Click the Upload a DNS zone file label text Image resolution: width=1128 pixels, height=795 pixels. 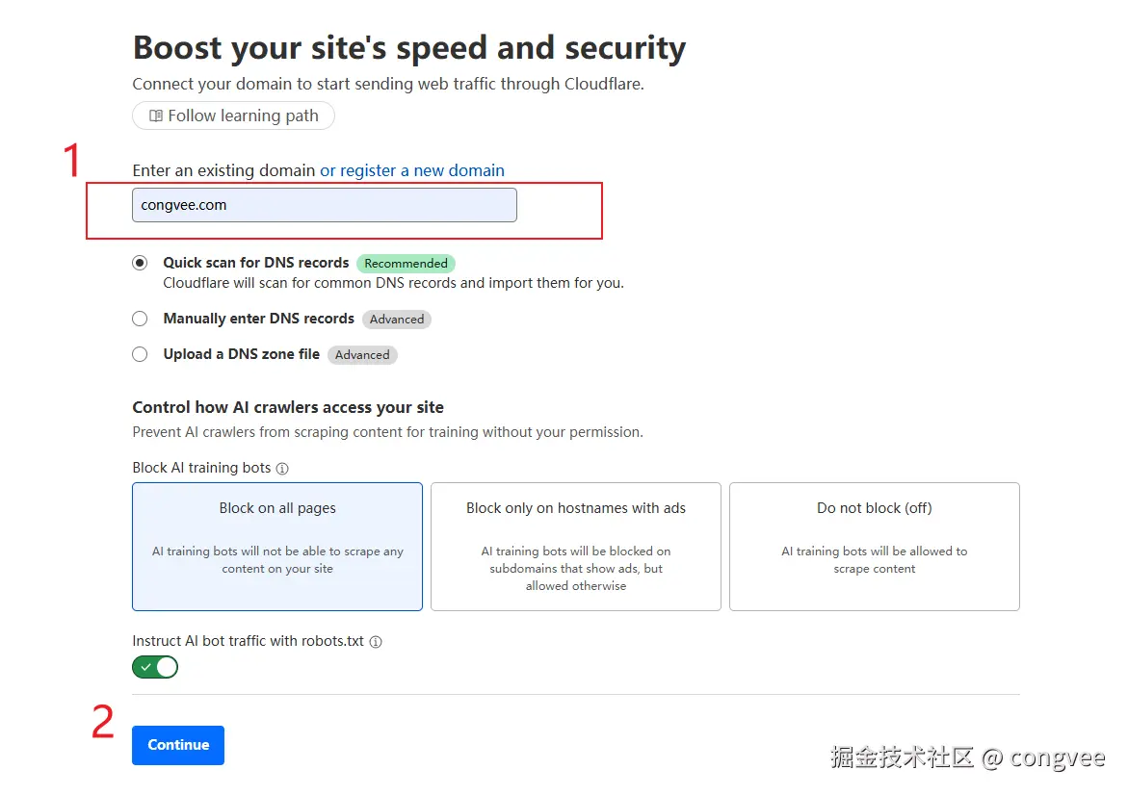[x=242, y=354]
